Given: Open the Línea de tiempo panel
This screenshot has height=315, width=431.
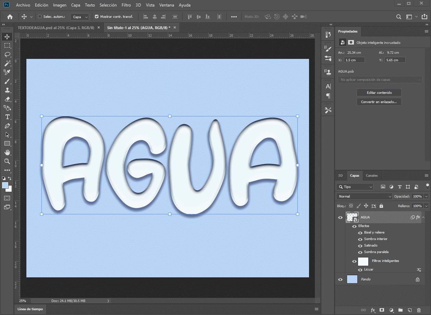Looking at the screenshot, I should pos(30,309).
